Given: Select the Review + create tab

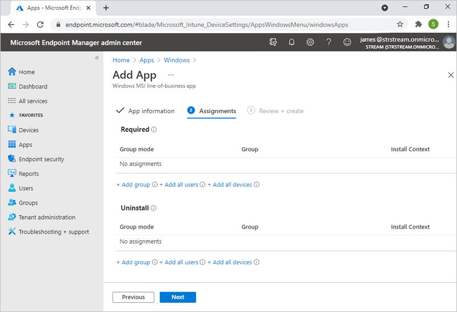Looking at the screenshot, I should tap(281, 111).
